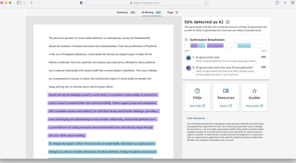Open the browser share icon
This screenshot has width=296, height=163.
[x=277, y=3]
